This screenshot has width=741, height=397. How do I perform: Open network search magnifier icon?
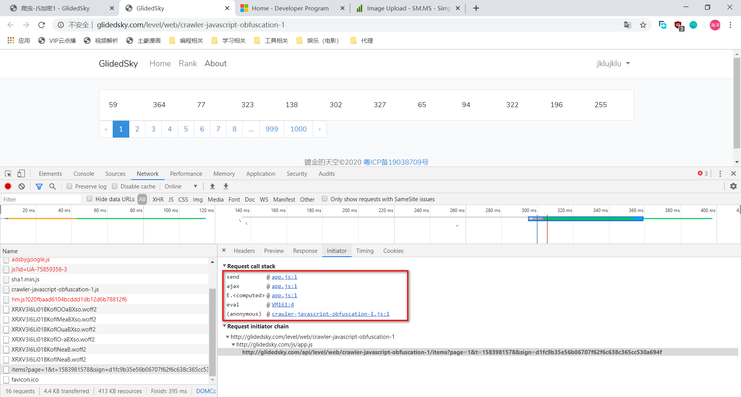click(53, 187)
